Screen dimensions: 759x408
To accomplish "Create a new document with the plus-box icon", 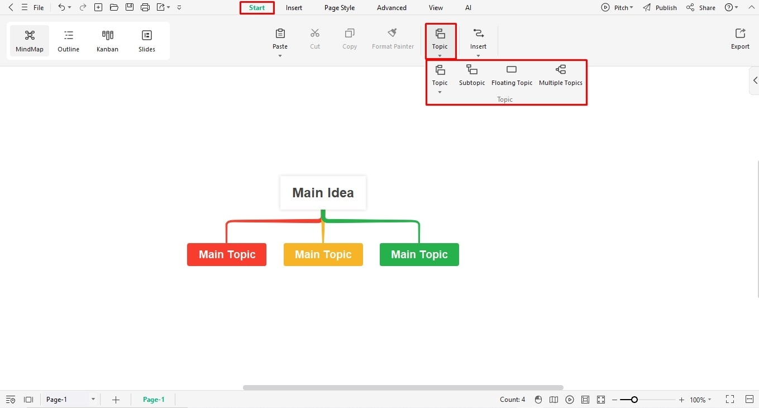I will coord(98,7).
